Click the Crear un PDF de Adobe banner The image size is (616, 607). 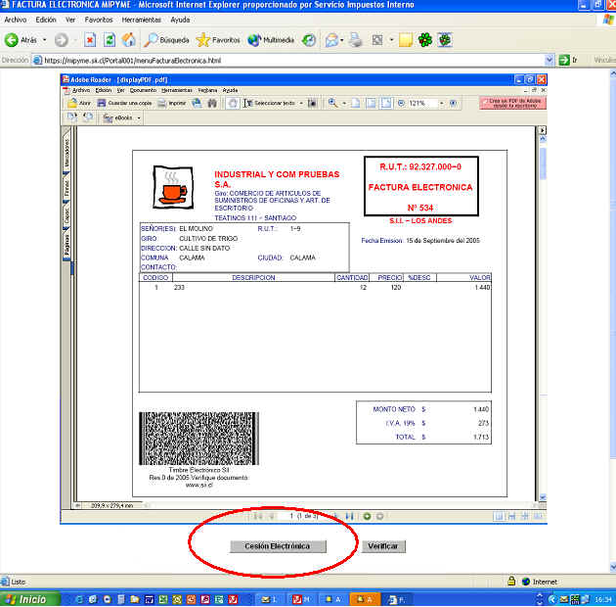512,103
